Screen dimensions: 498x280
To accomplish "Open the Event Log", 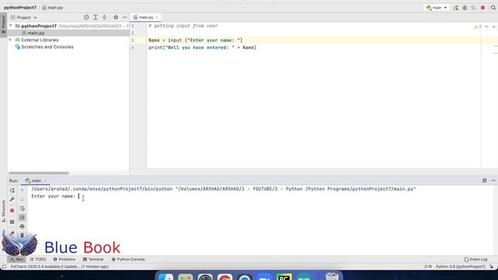I will tap(475, 259).
